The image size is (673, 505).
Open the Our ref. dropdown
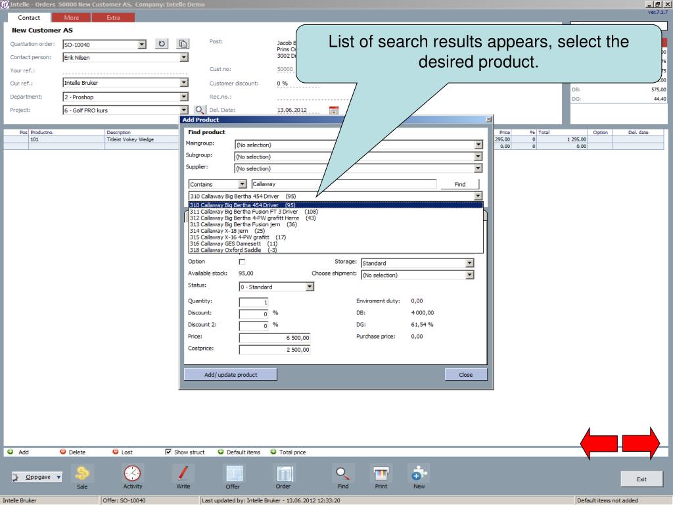[x=184, y=82]
